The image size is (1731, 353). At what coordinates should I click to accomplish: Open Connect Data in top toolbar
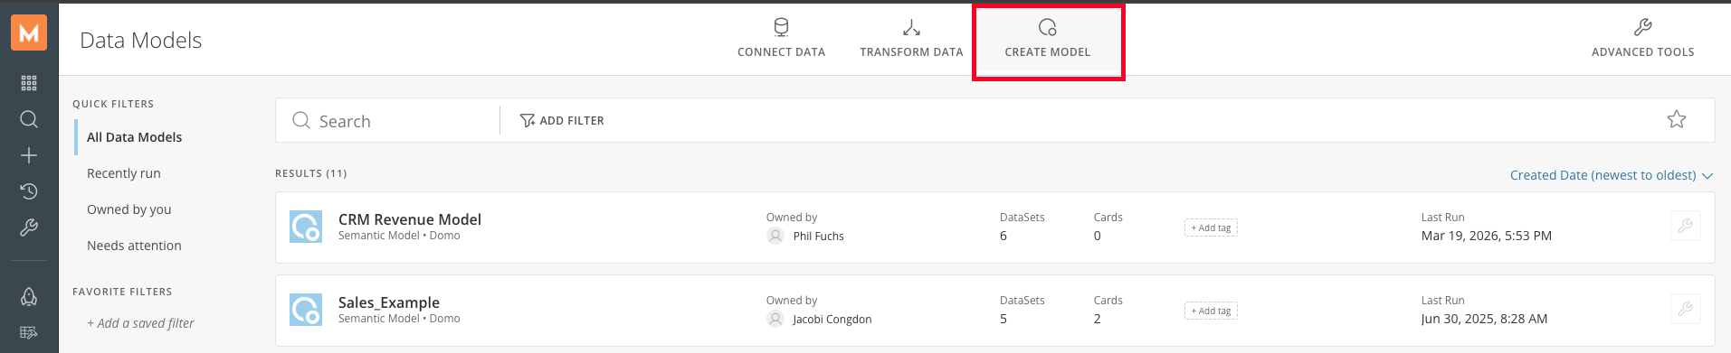click(x=781, y=38)
